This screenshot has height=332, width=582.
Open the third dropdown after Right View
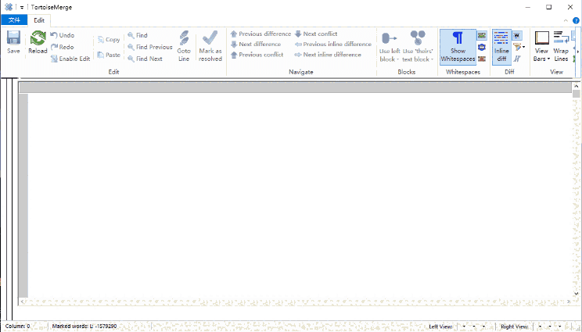coord(560,327)
